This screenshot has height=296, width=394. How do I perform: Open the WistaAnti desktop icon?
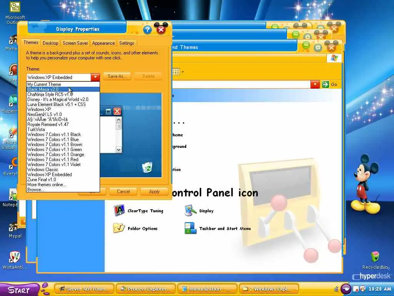click(15, 260)
